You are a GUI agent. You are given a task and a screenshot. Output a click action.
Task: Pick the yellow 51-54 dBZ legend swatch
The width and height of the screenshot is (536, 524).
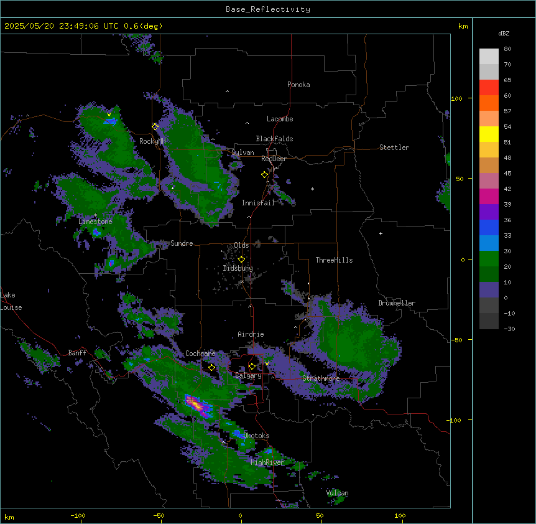point(489,134)
